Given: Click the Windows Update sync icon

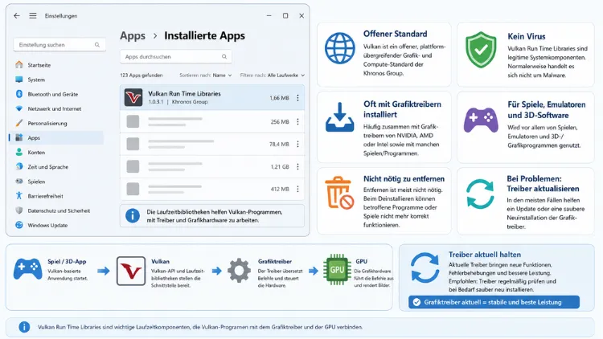Looking at the screenshot, I should (x=18, y=225).
